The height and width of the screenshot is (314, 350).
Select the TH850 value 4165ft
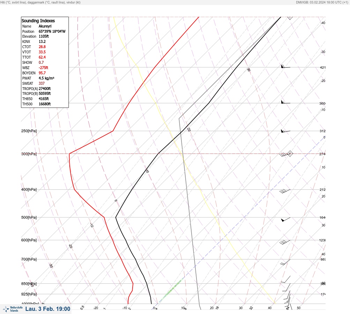pos(44,99)
